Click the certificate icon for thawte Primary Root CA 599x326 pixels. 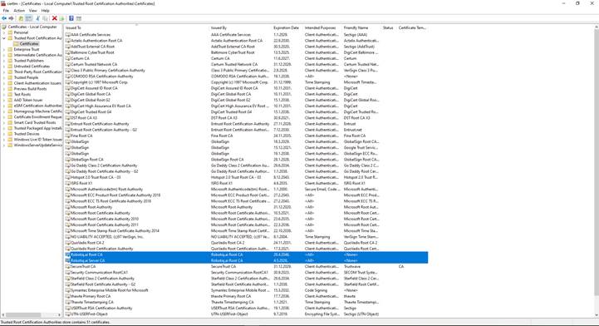click(x=67, y=296)
